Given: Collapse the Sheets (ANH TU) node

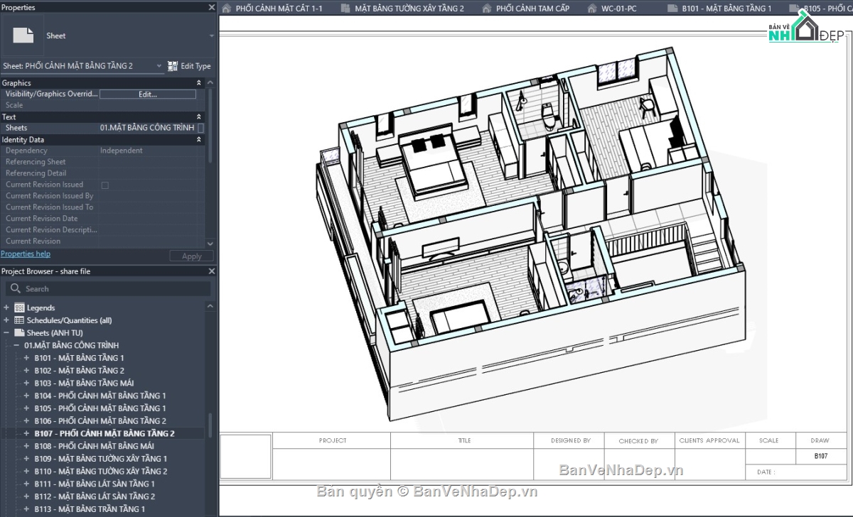Looking at the screenshot, I should tap(6, 332).
